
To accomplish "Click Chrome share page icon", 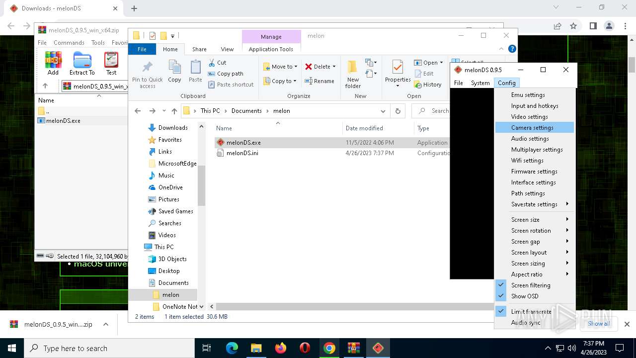I will click(x=557, y=26).
